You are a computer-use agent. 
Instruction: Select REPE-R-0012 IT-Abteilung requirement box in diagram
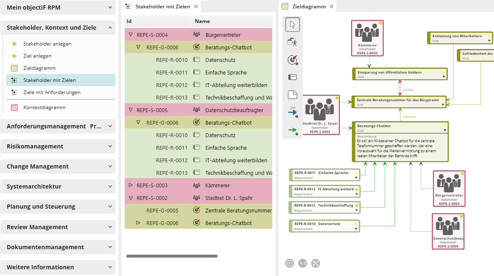click(325, 191)
